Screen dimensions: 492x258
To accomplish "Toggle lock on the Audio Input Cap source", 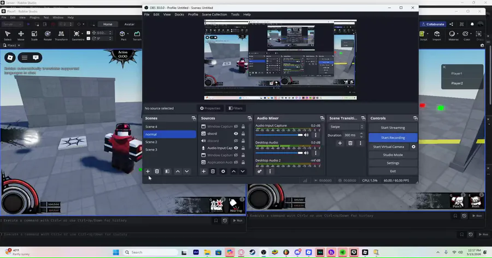I will point(243,148).
